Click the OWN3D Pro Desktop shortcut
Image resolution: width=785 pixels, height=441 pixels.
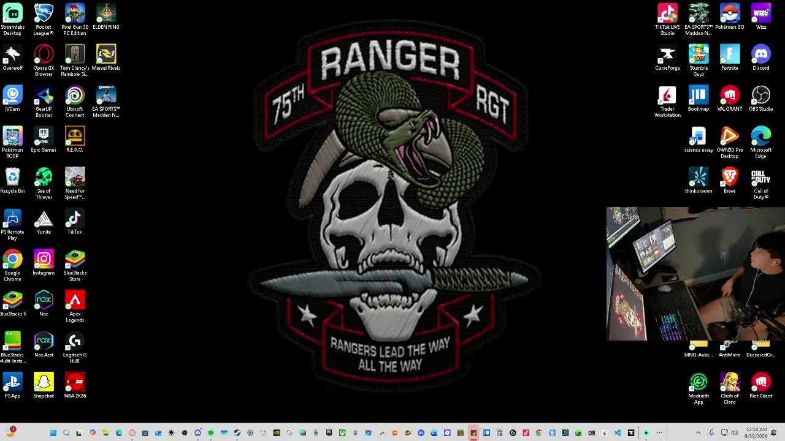click(x=730, y=143)
